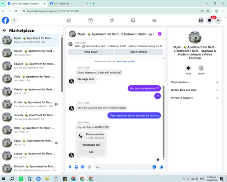Open the Chrome three-dot menu
This screenshot has width=227, height=182.
pyautogui.click(x=223, y=11)
